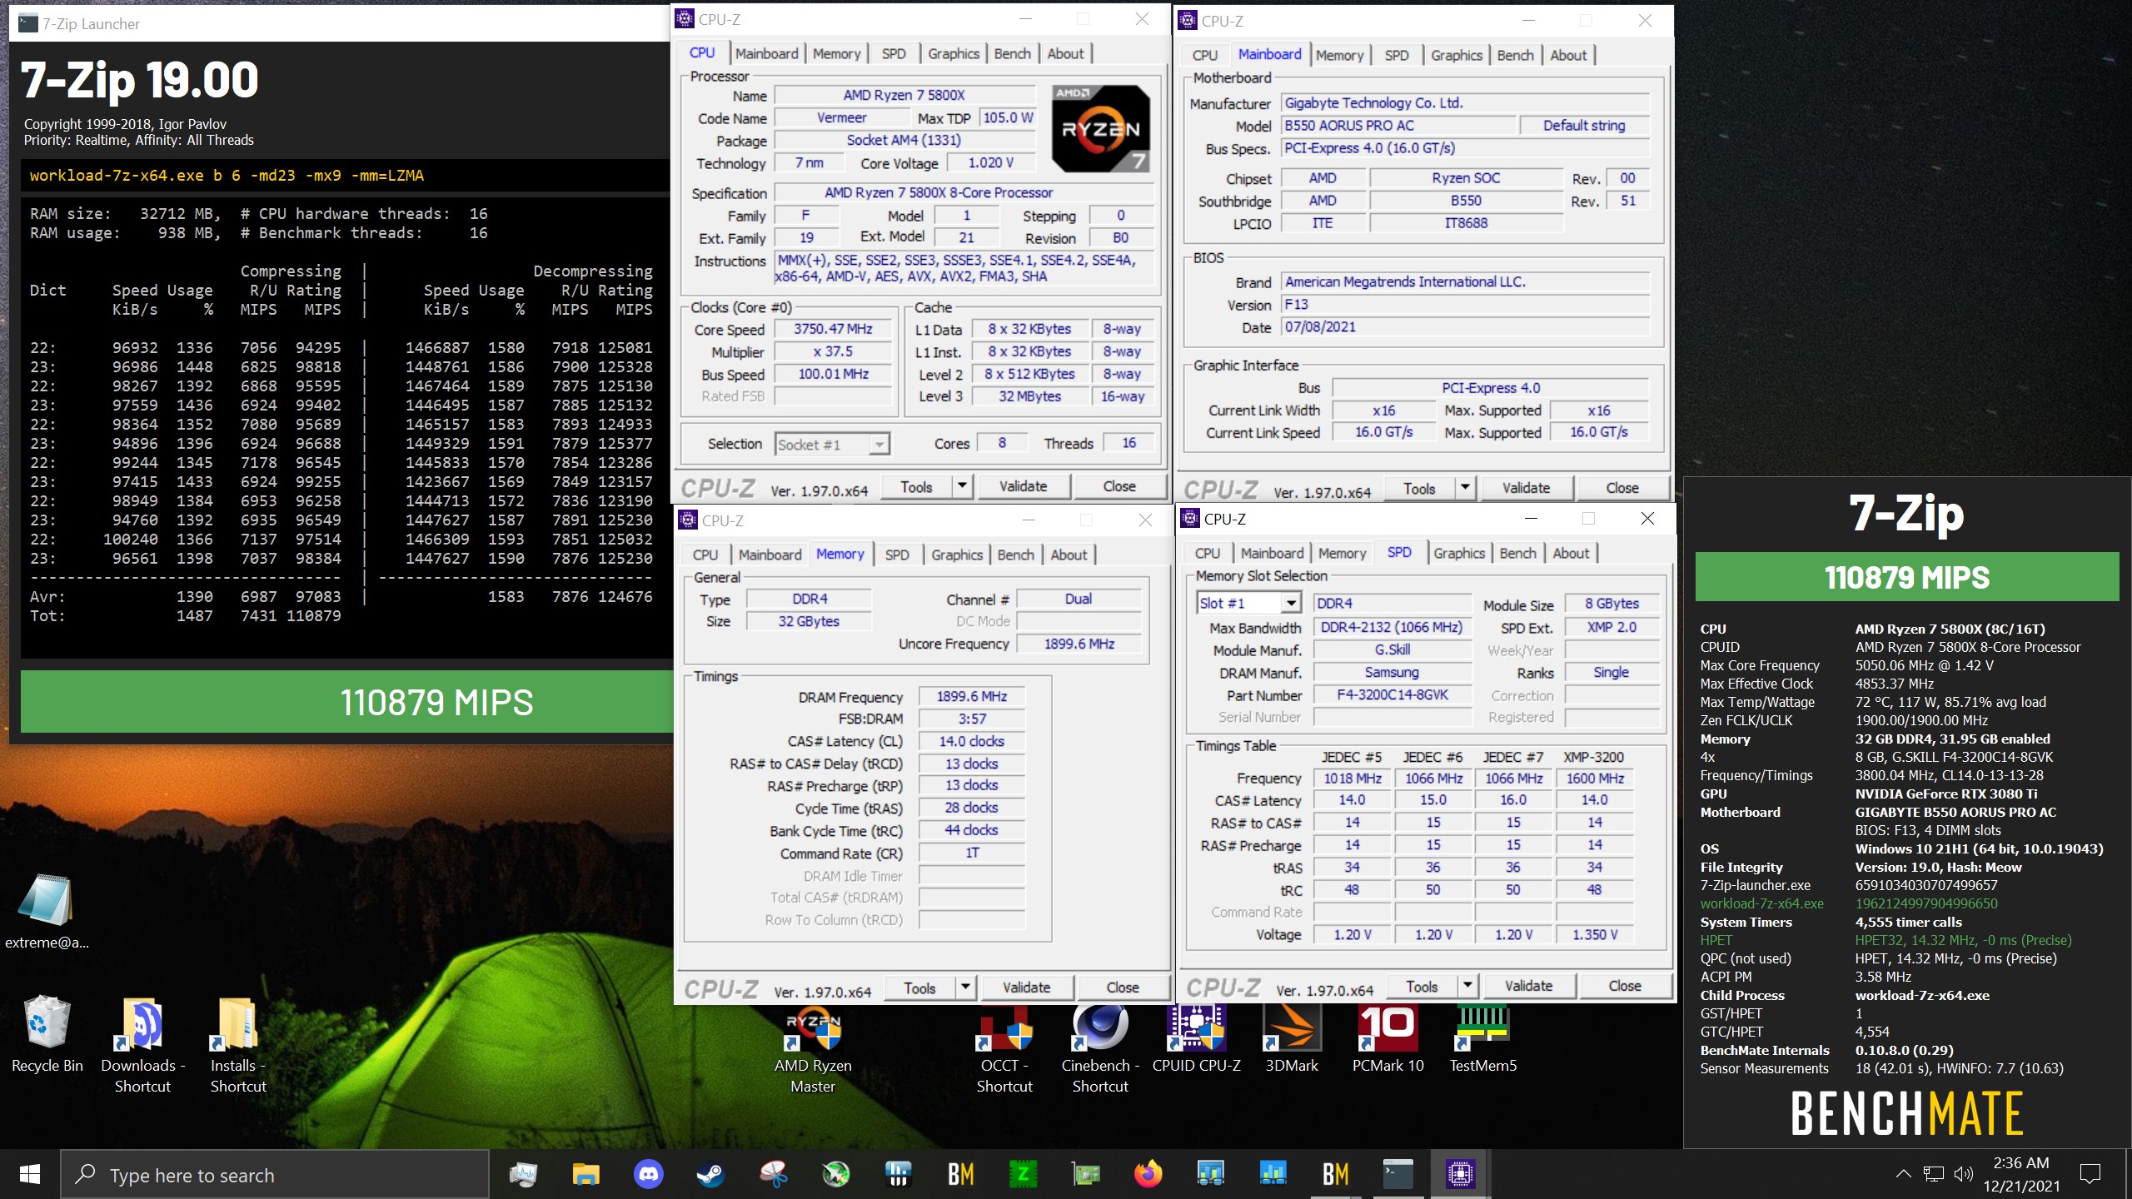The width and height of the screenshot is (2132, 1199).
Task: Switch to CPU tab in the Mainboard window
Action: (1204, 56)
